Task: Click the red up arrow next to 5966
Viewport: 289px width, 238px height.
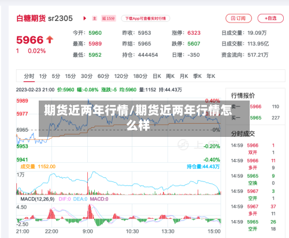Action: click(50, 40)
